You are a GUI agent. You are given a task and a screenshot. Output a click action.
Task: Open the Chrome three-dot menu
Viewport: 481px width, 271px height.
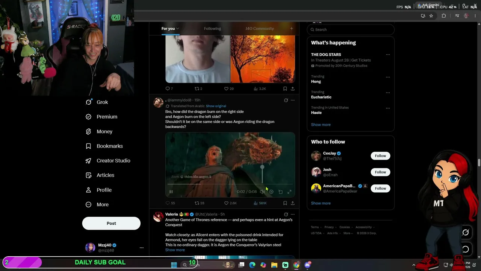pos(475,16)
